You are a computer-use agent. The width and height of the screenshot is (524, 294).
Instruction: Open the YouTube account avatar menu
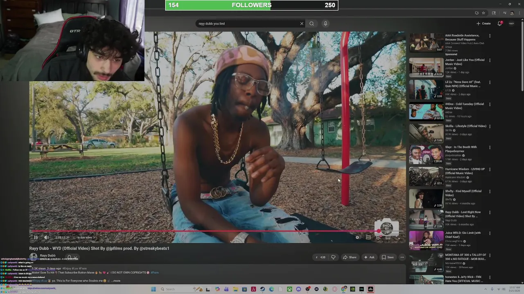coord(511,23)
